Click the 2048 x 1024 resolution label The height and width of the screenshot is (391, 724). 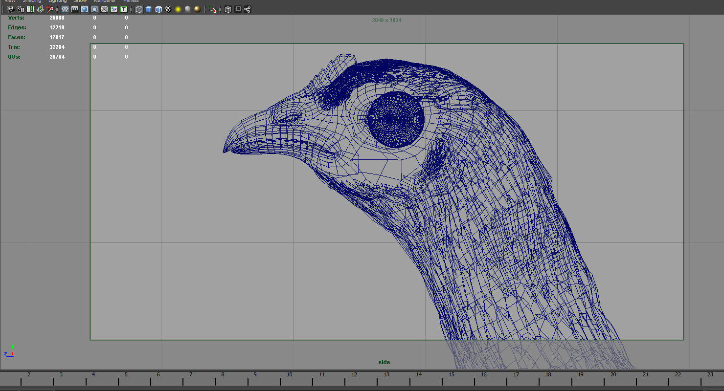point(387,20)
